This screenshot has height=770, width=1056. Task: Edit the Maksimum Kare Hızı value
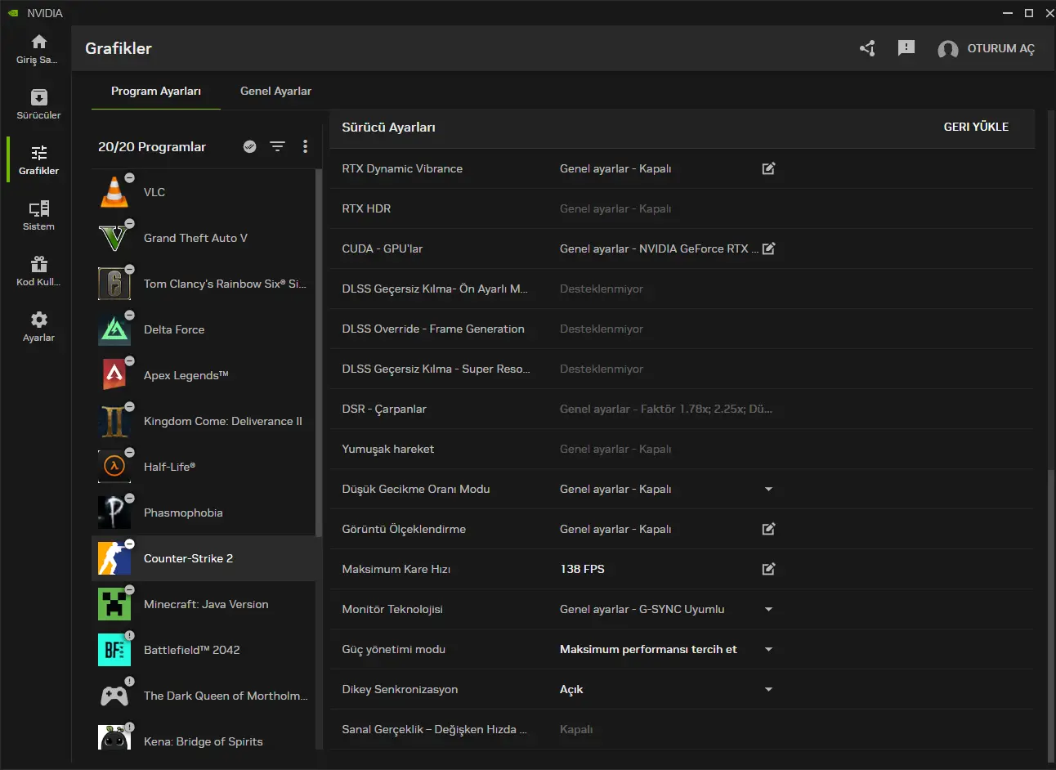tap(768, 569)
